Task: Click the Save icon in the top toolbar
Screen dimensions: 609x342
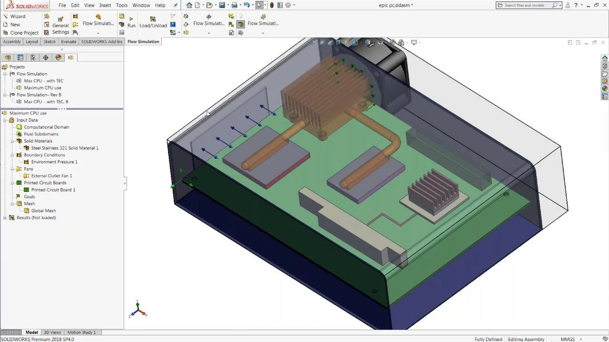Action: [x=222, y=5]
